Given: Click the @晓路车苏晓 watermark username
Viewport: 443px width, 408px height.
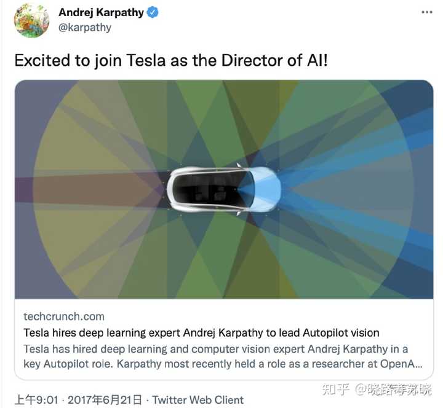Looking at the screenshot, I should point(393,390).
